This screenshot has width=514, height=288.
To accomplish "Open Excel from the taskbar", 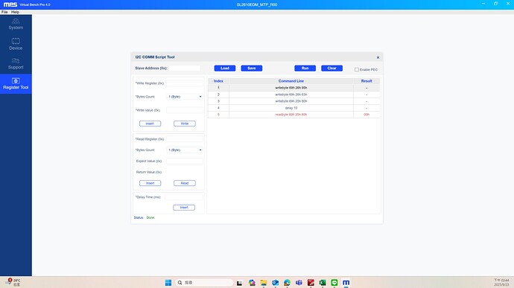I will [323, 283].
